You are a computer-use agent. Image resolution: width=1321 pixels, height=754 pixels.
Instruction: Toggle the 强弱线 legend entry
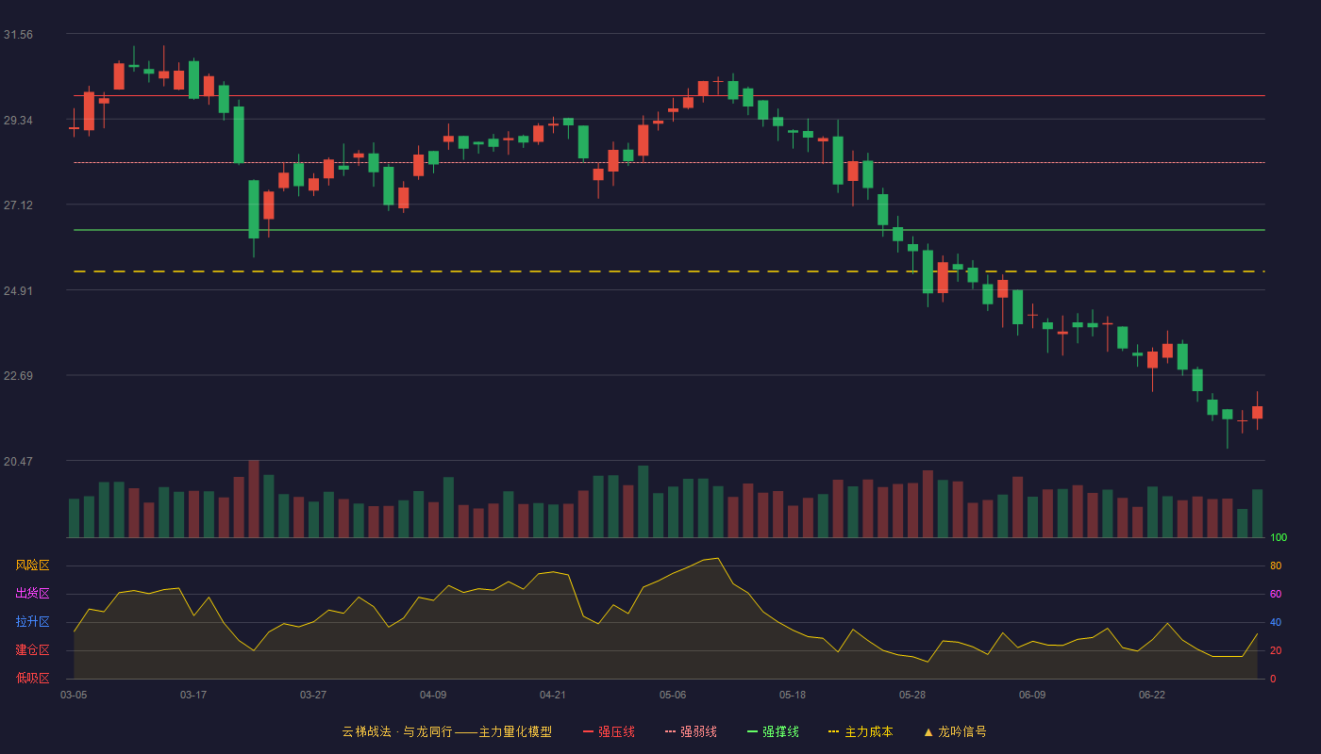click(x=691, y=731)
